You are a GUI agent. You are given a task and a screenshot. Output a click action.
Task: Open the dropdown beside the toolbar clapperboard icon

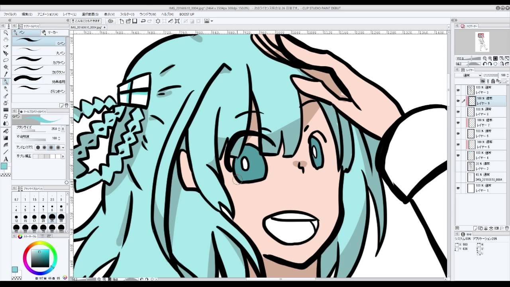(x=212, y=21)
